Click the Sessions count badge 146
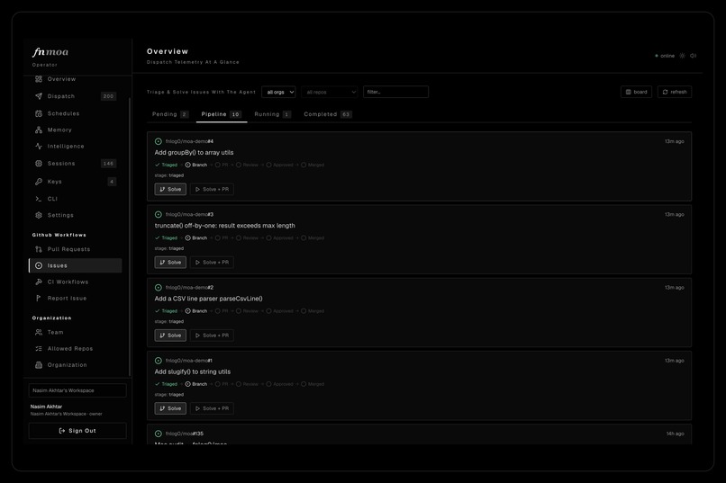 [108, 163]
